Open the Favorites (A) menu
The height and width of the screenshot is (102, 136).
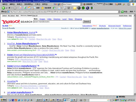click(x=29, y=4)
